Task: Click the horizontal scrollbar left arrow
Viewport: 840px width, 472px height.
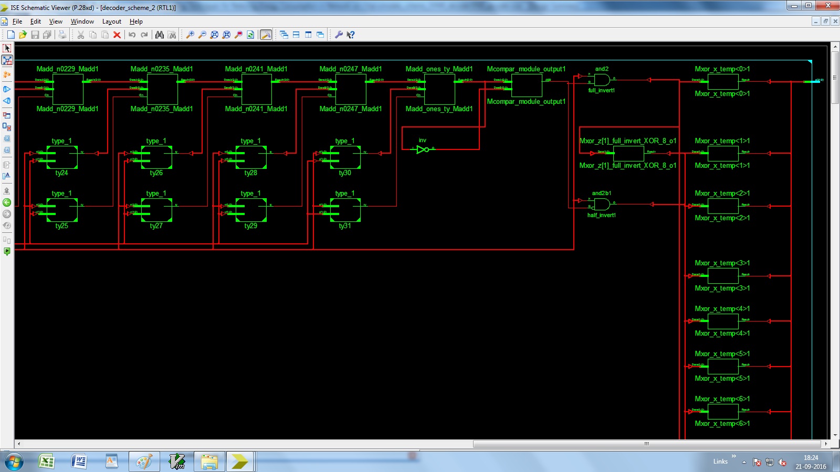Action: 19,444
